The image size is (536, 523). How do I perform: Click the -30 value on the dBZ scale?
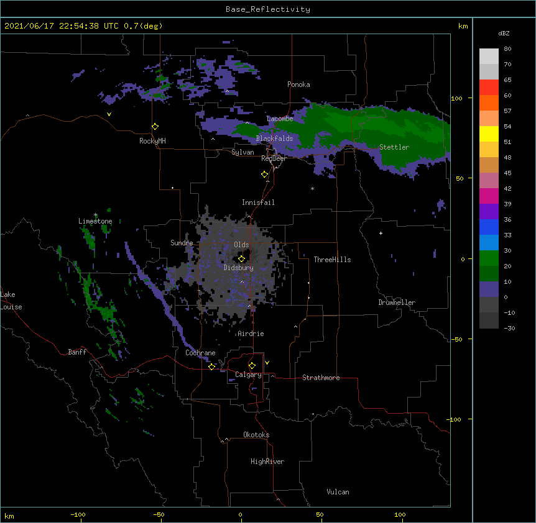pyautogui.click(x=509, y=328)
